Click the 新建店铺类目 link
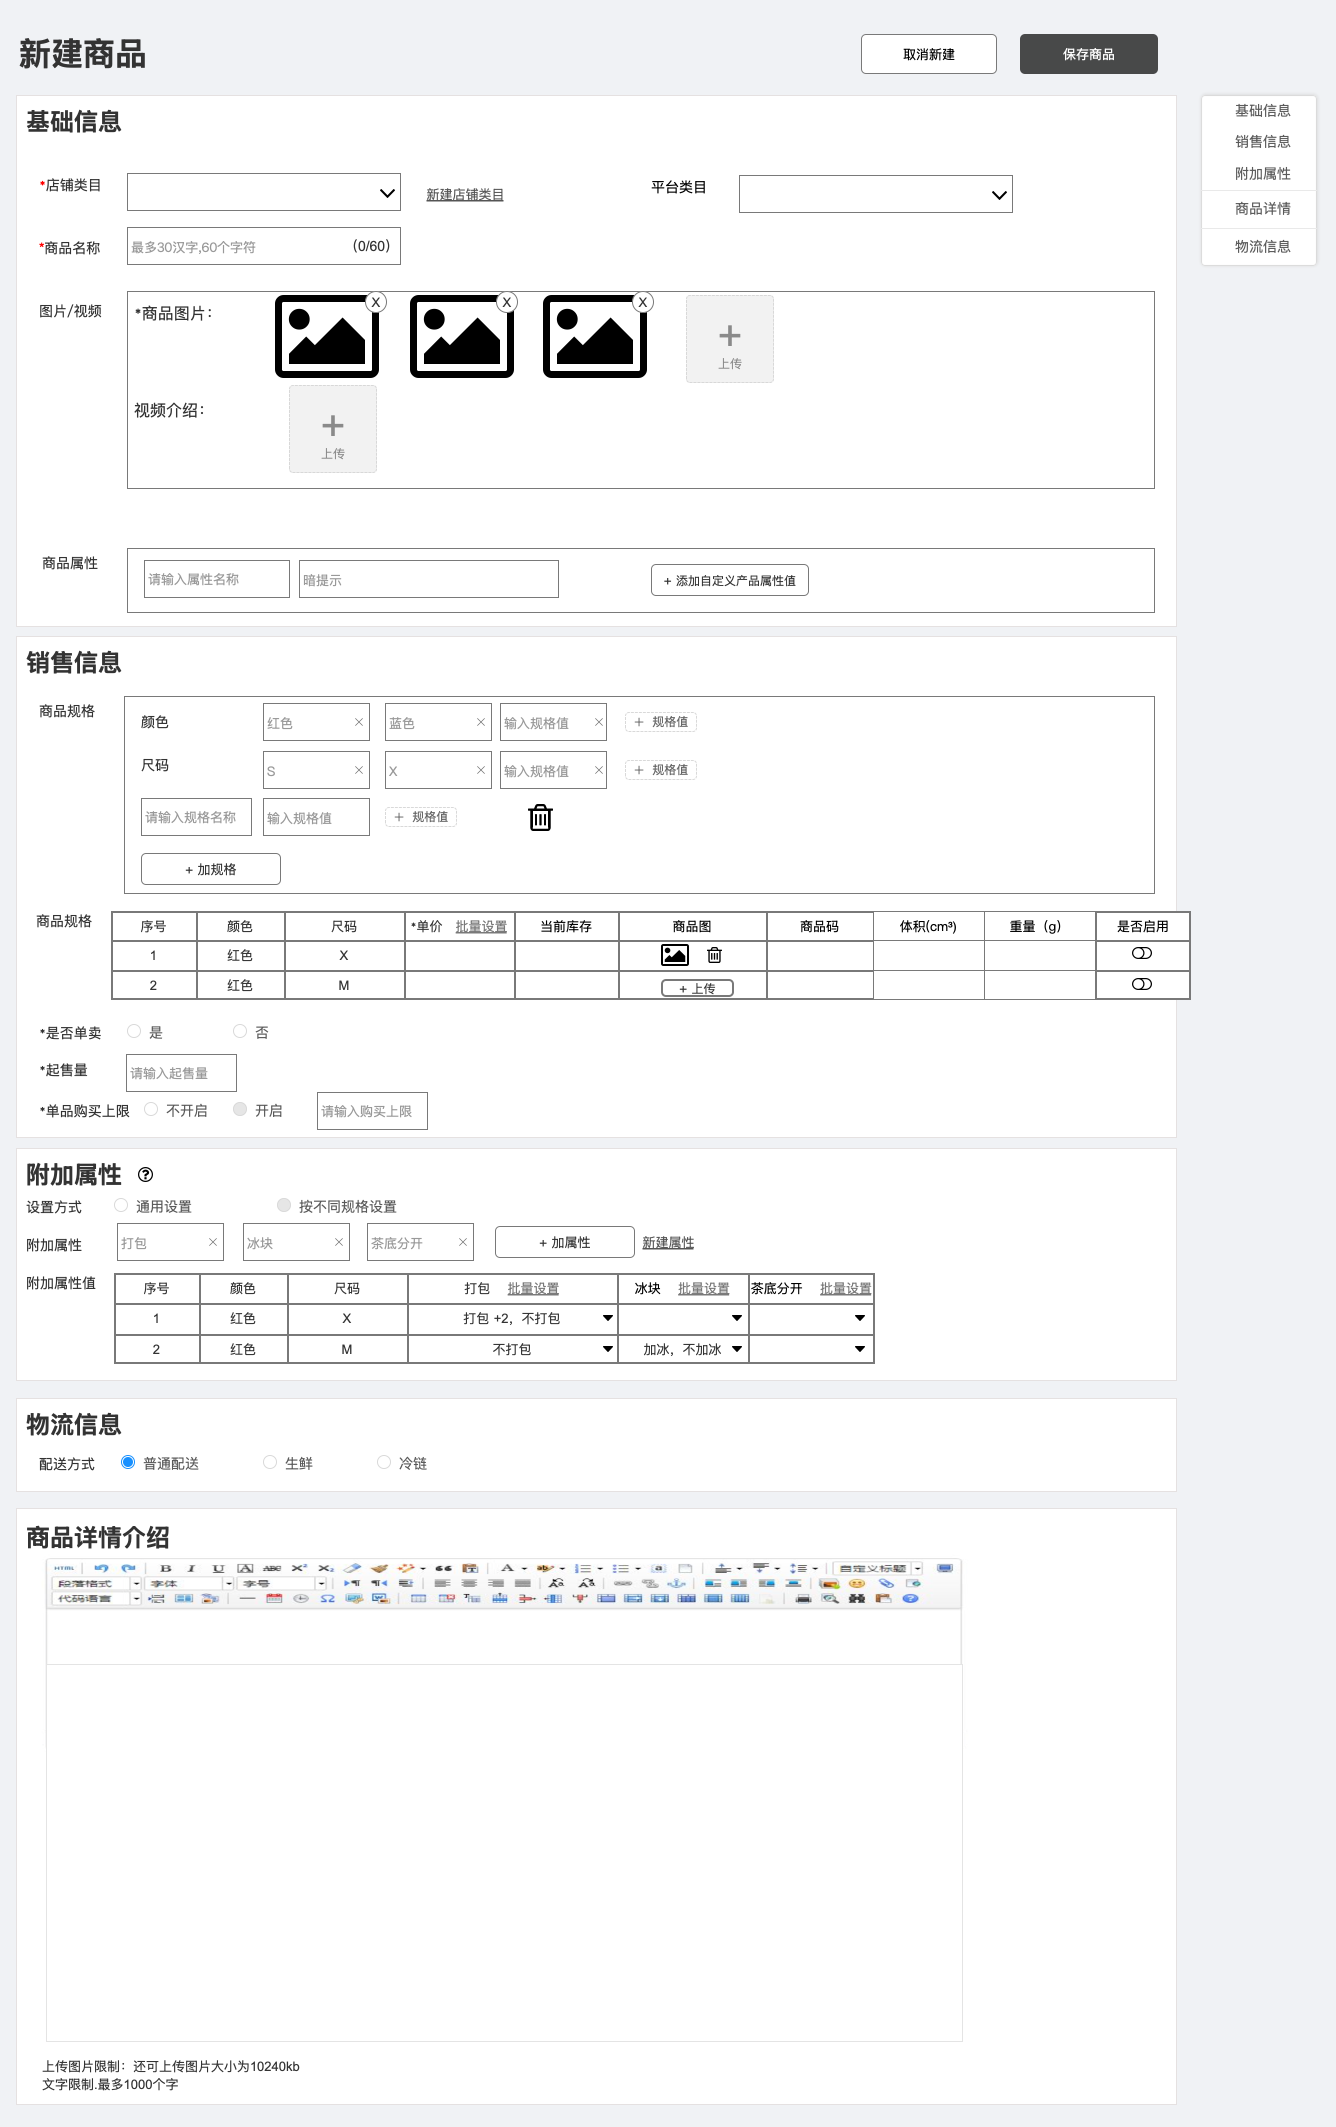1336x2127 pixels. coord(464,194)
